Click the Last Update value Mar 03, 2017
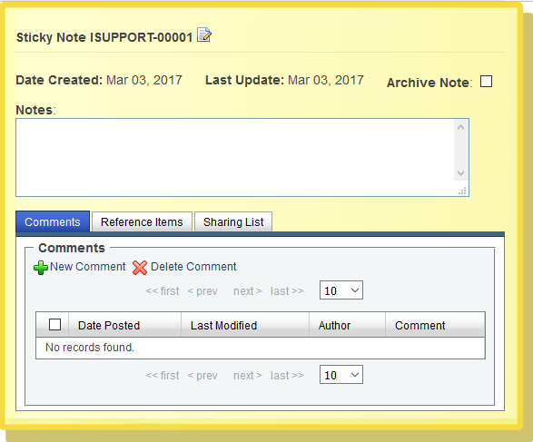 [x=326, y=80]
